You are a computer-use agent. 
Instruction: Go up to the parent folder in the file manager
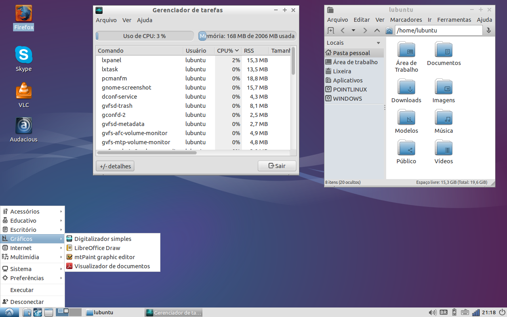click(377, 31)
